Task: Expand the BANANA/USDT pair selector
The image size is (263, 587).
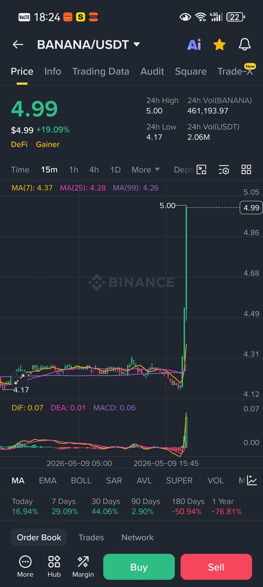Action: coord(88,45)
